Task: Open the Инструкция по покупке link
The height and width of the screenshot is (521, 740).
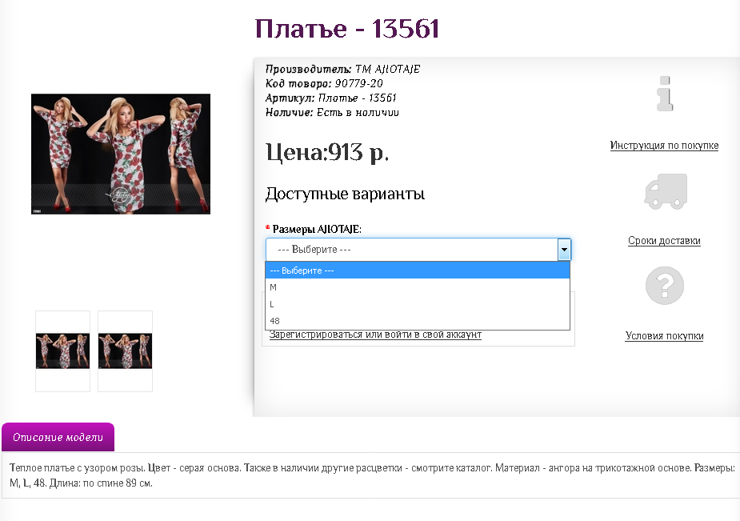Action: 664,146
